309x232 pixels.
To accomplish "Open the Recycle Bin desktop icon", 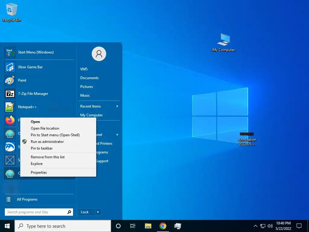I will click(12, 12).
